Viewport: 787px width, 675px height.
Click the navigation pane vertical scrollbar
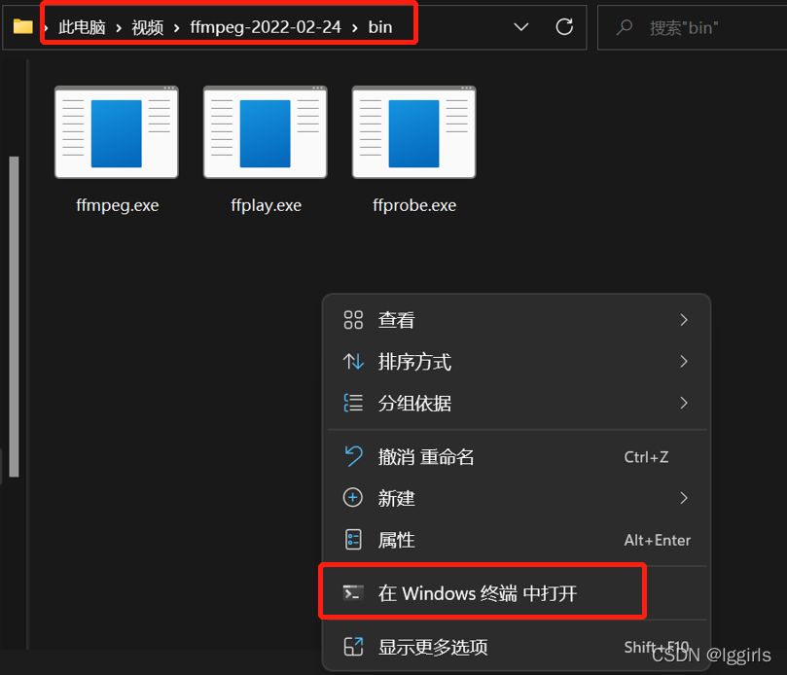point(14,317)
